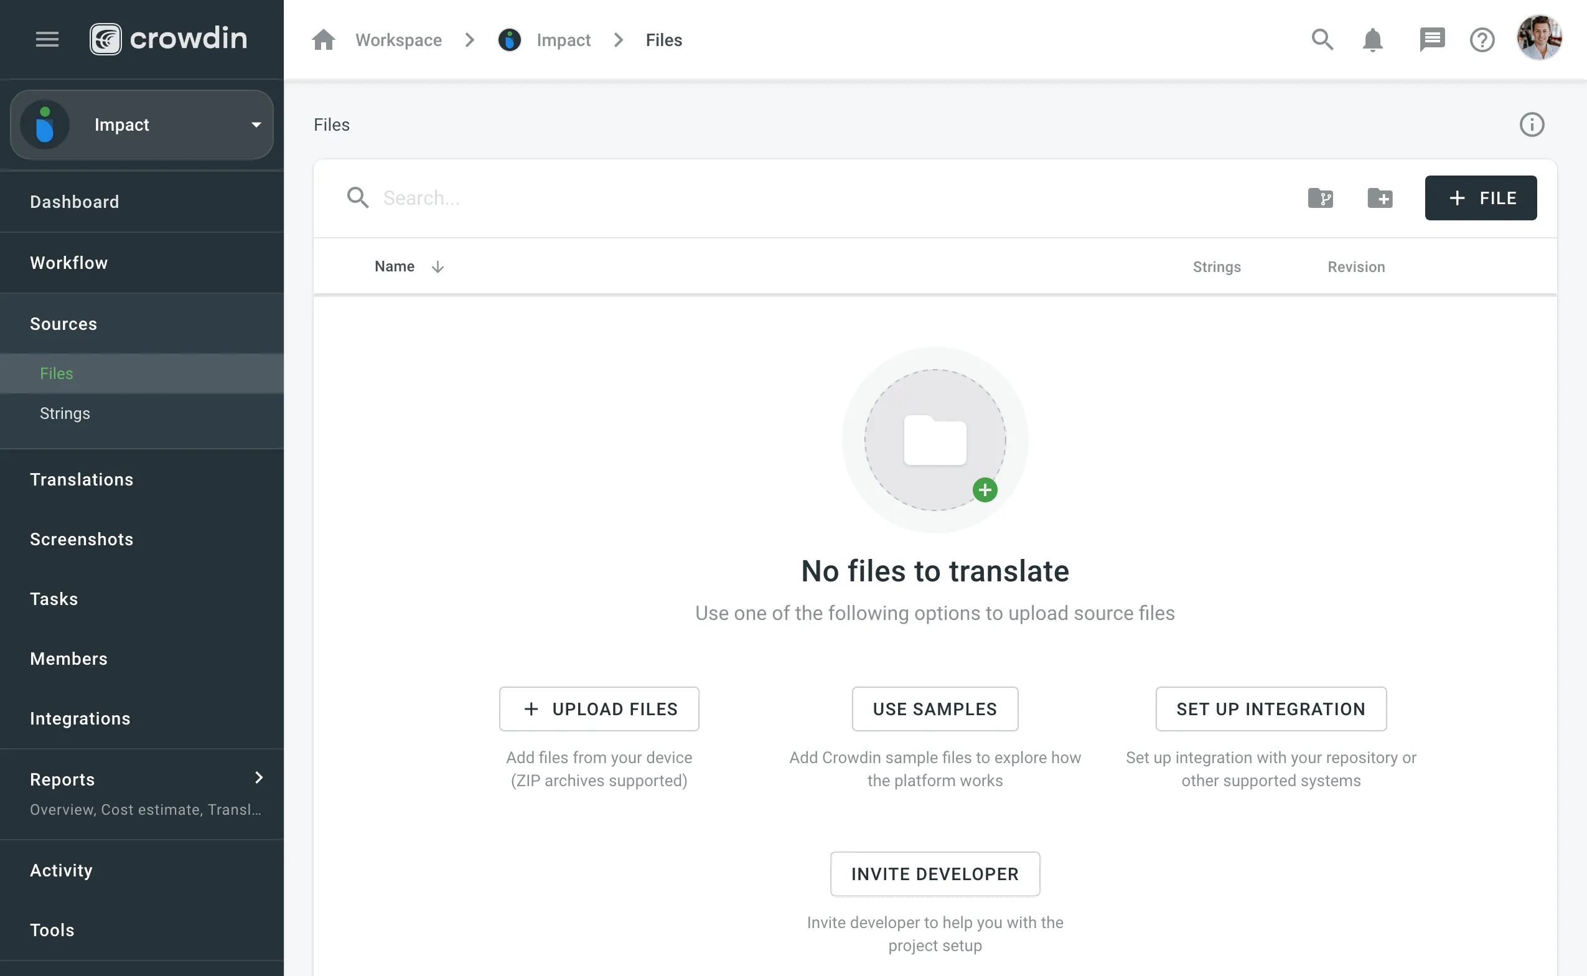
Task: Click the new folder creation icon
Action: (1383, 197)
